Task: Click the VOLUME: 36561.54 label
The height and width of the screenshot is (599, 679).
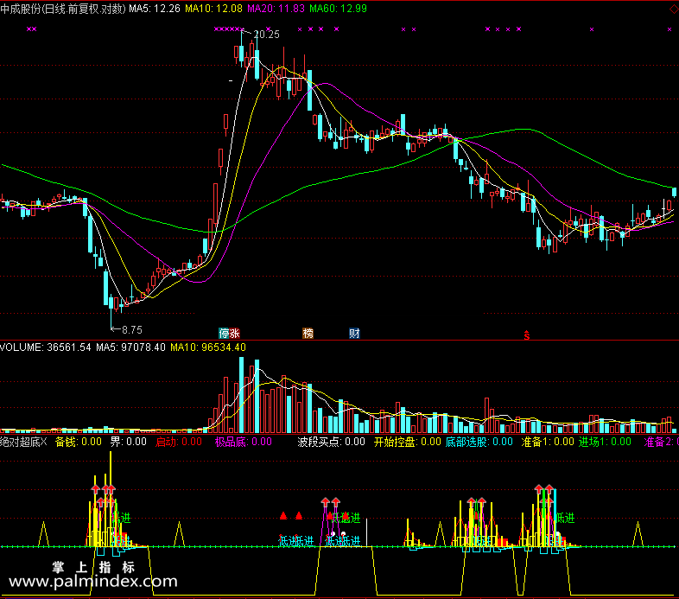Action: click(46, 347)
